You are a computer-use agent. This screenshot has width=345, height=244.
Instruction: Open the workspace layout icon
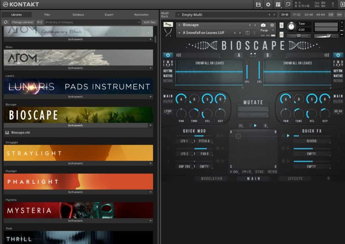278,4
